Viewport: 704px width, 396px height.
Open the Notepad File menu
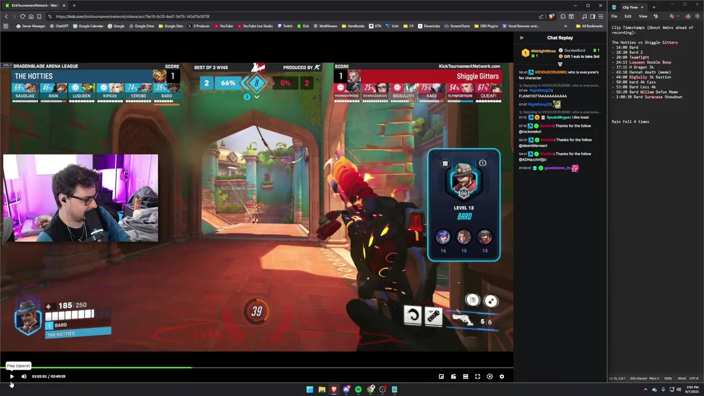click(614, 16)
